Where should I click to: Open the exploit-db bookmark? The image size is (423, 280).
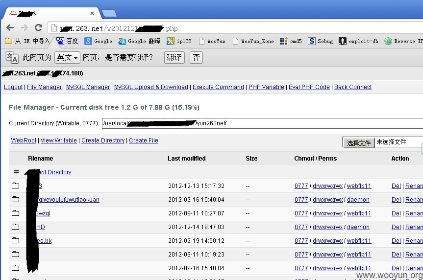(x=358, y=41)
